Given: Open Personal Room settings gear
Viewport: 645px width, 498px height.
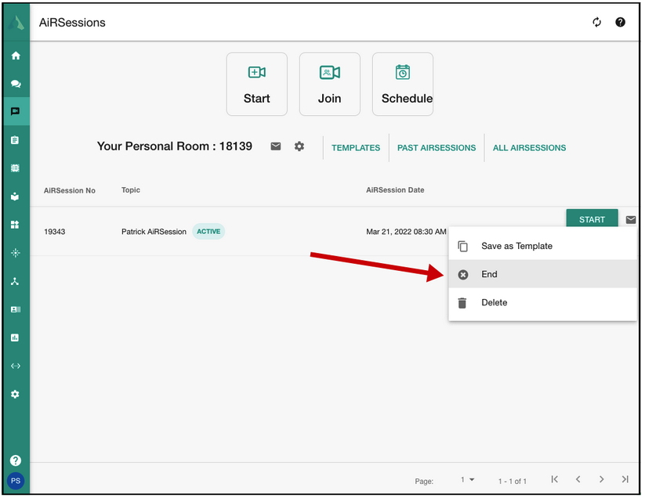Looking at the screenshot, I should click(x=299, y=146).
